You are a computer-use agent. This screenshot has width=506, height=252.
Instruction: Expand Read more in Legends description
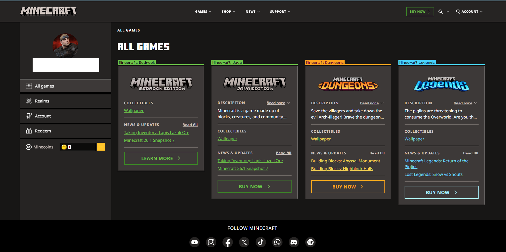(x=465, y=103)
